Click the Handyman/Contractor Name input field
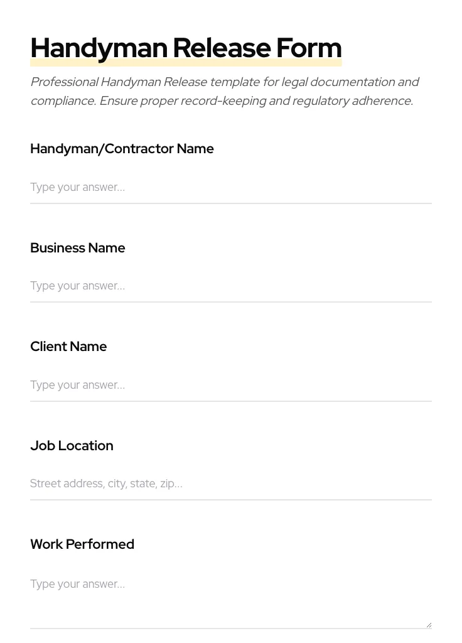The width and height of the screenshot is (462, 643). [230, 187]
